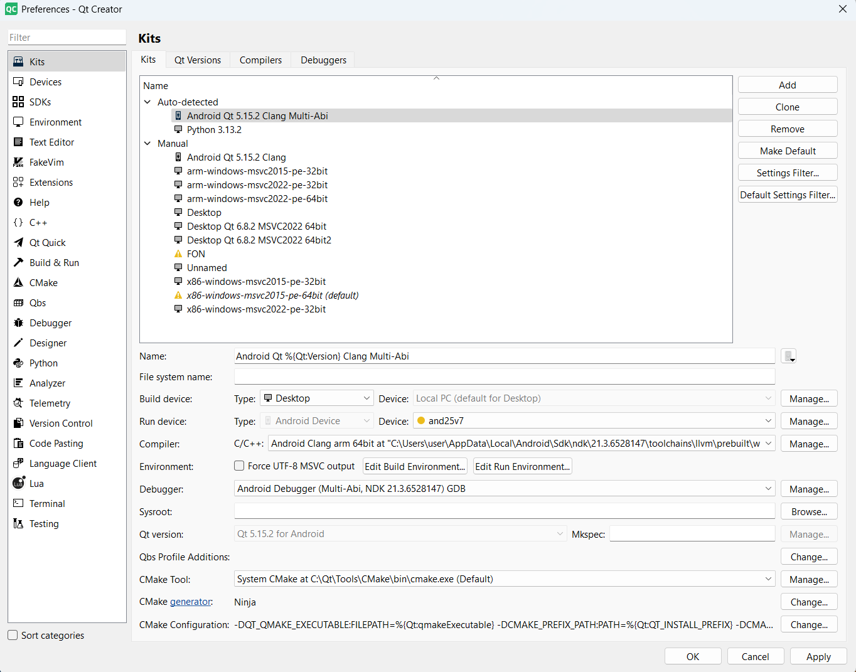Open the Designer pencil icon
Image resolution: width=856 pixels, height=672 pixels.
pyautogui.click(x=18, y=343)
